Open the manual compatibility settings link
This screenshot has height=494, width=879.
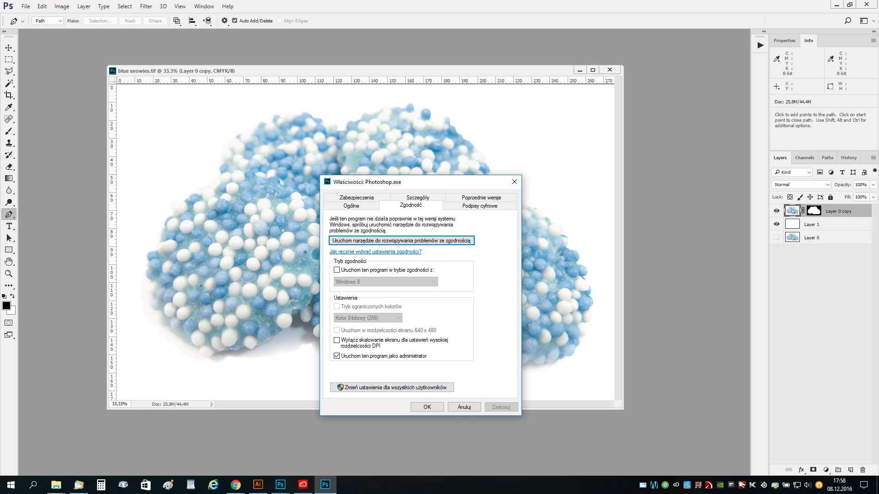tap(375, 252)
